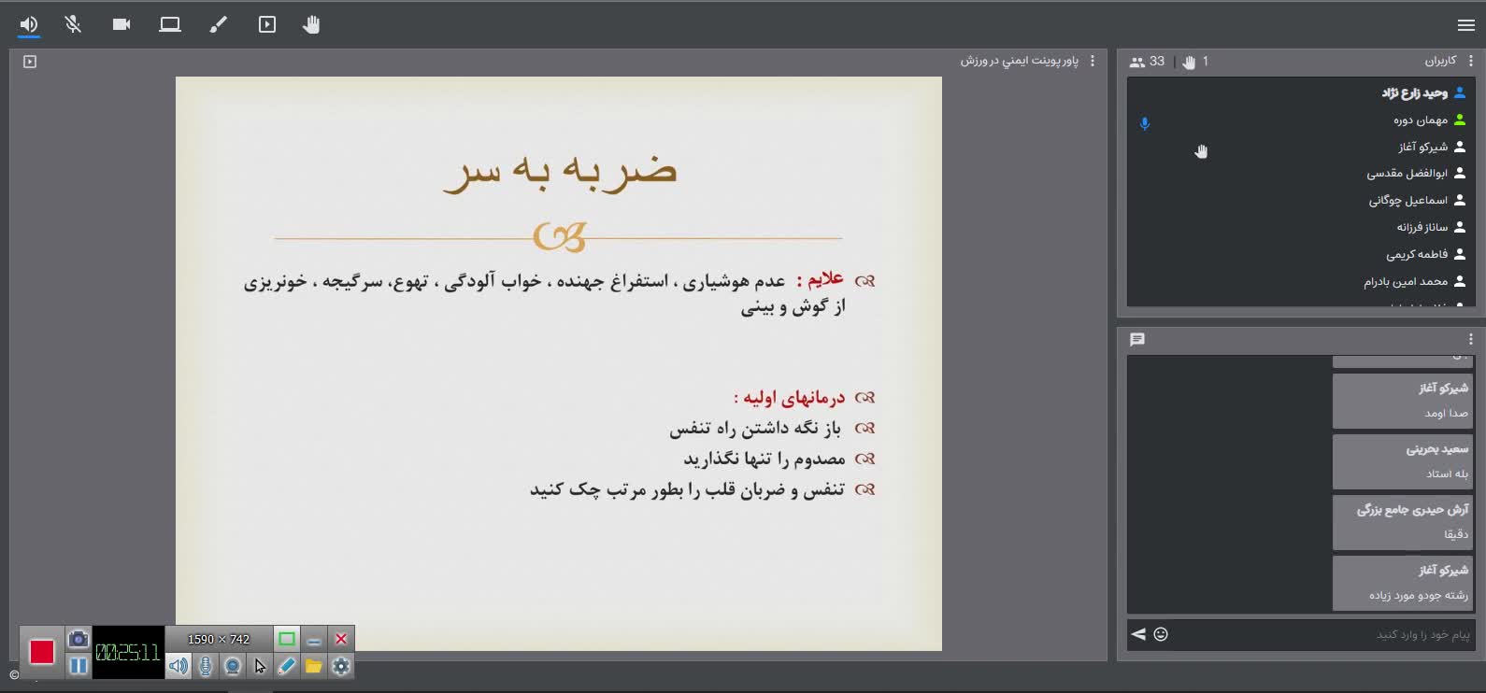Click the blue microphone indicator in users list
This screenshot has height=693, width=1486.
1145,123
